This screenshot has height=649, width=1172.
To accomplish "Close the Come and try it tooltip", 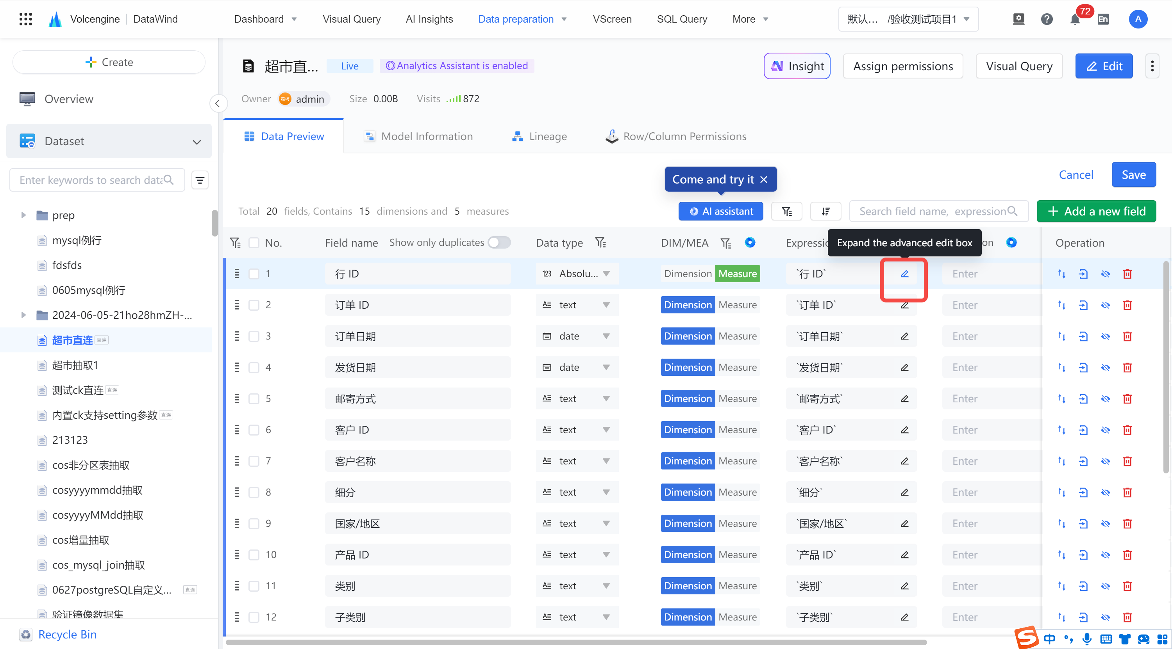I will 764,180.
